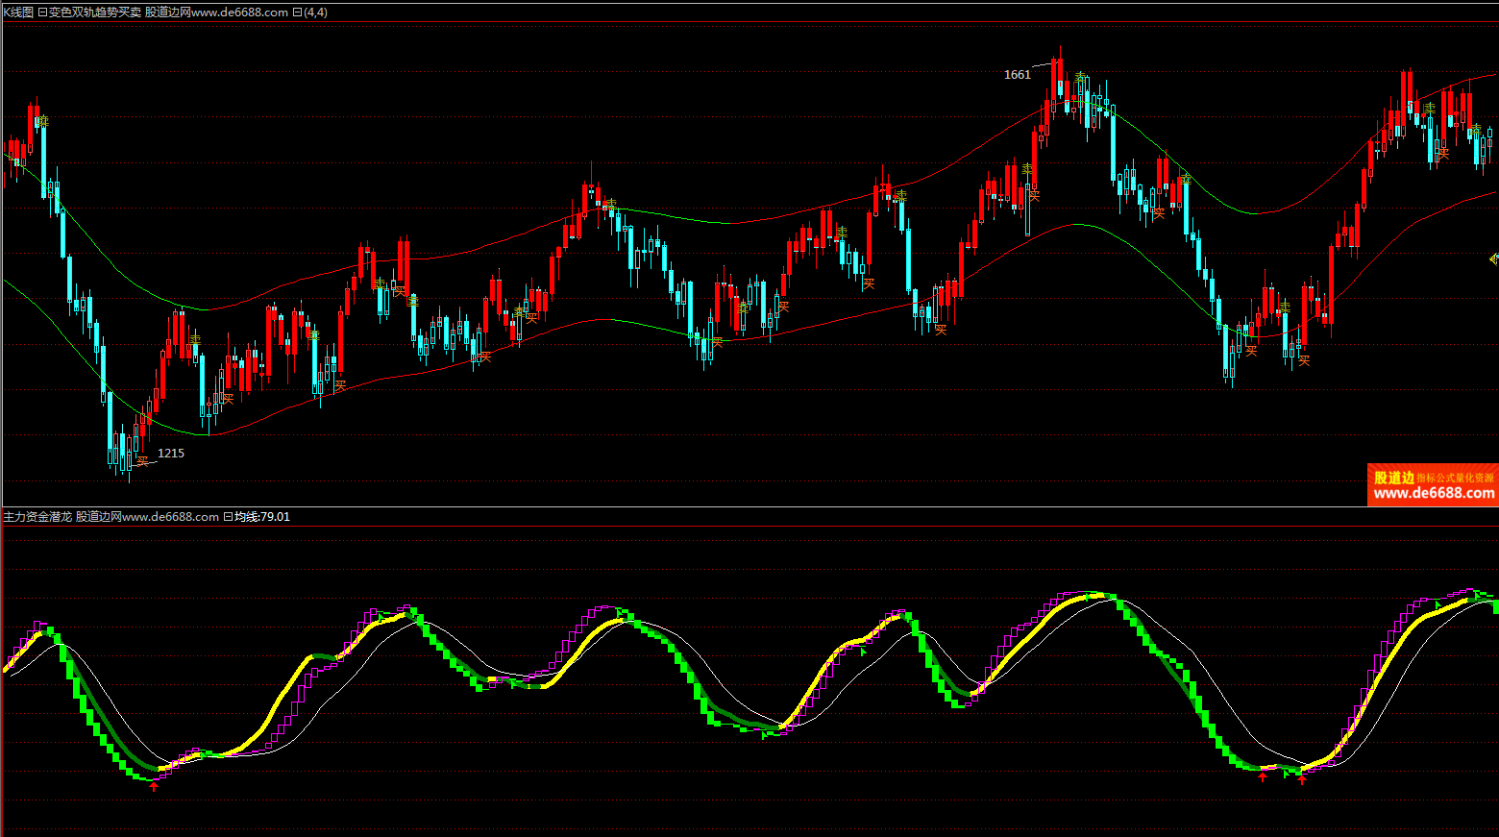Click the 主力资金潜龙 indicator title

pos(37,517)
